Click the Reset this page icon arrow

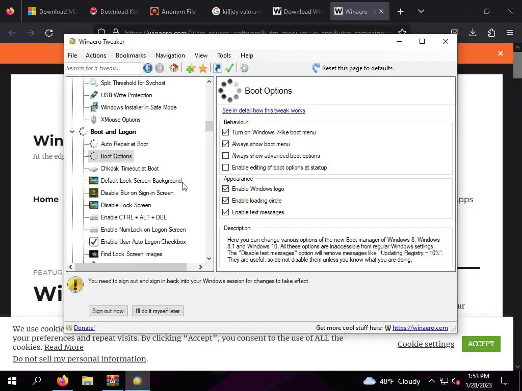point(316,68)
